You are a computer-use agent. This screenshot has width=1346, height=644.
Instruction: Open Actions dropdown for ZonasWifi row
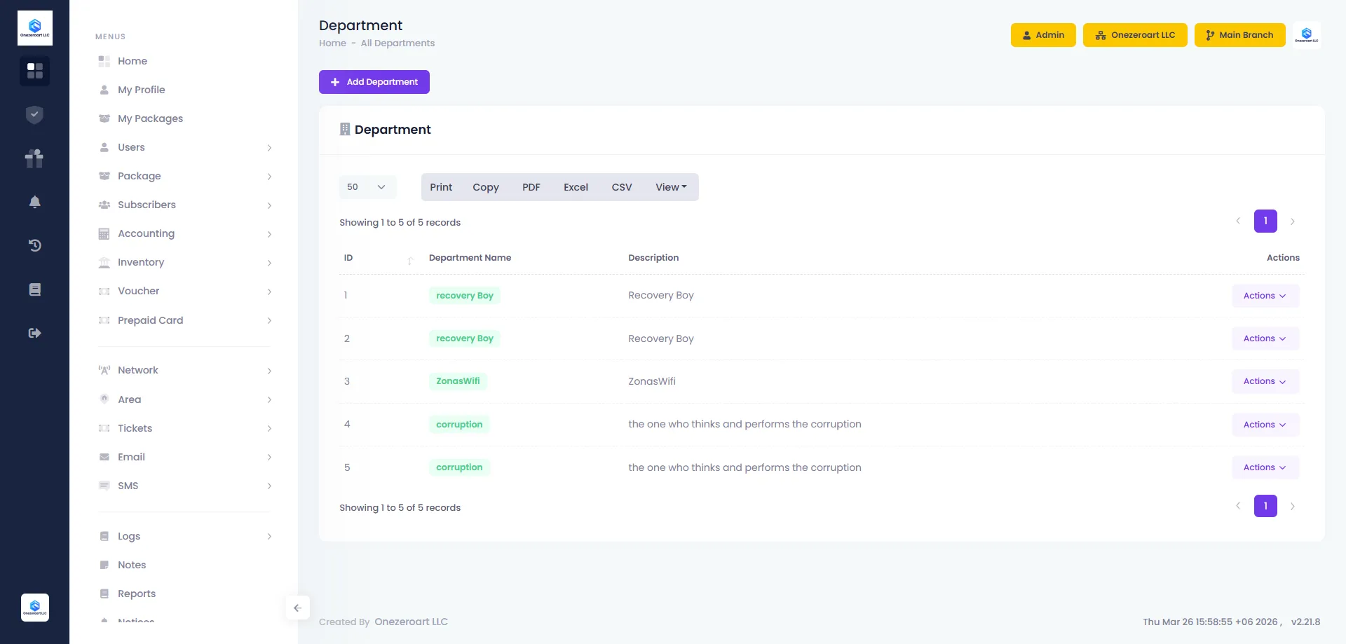point(1265,381)
